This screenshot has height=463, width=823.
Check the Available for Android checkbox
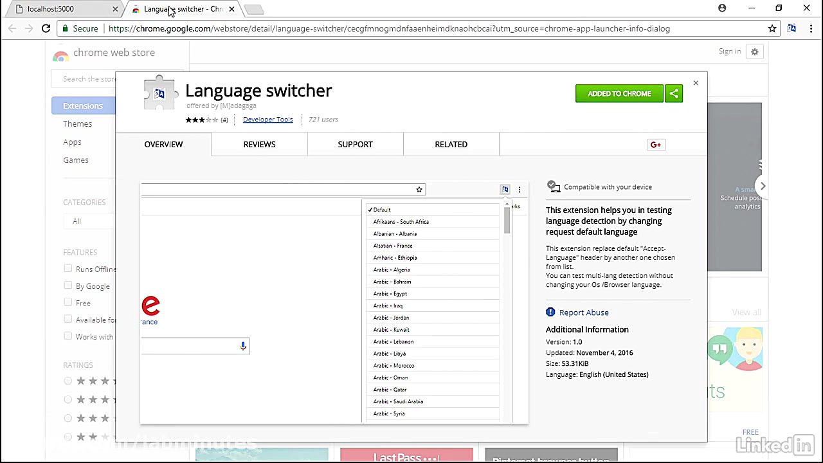(68, 318)
